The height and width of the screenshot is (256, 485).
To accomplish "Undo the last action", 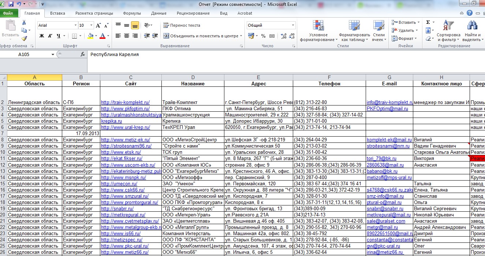I will point(18,4).
